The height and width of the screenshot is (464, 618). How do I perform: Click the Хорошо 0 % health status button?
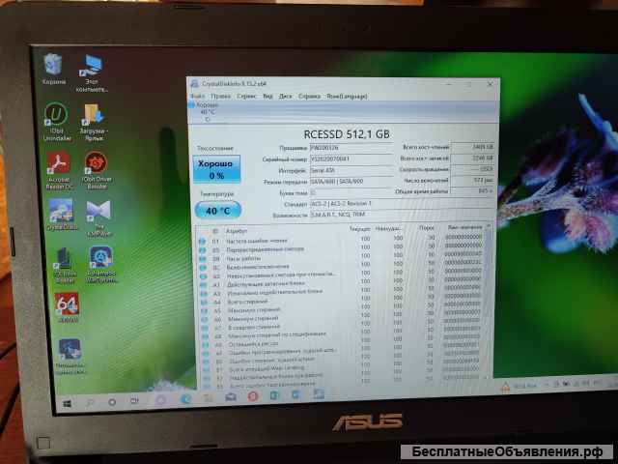pos(216,169)
